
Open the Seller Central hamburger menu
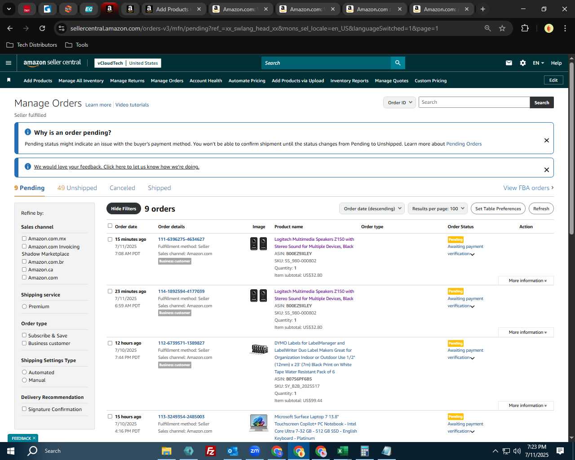click(8, 63)
